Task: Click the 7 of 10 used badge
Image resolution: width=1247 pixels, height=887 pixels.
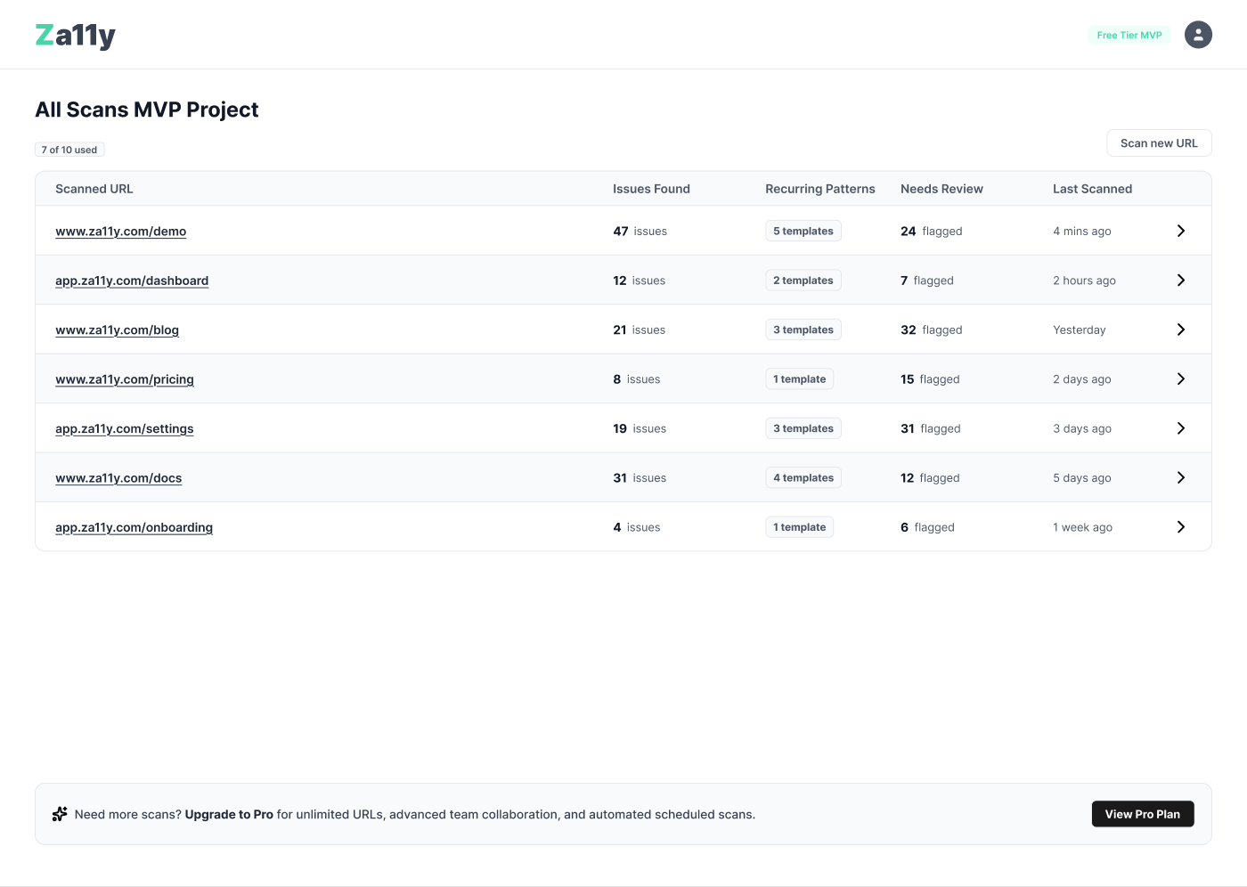Action: point(69,150)
